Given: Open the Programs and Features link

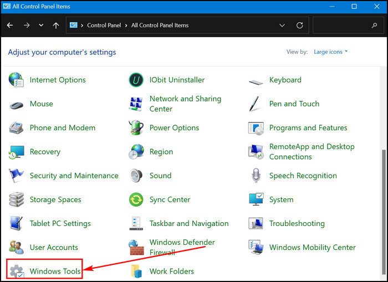Looking at the screenshot, I should [x=308, y=128].
